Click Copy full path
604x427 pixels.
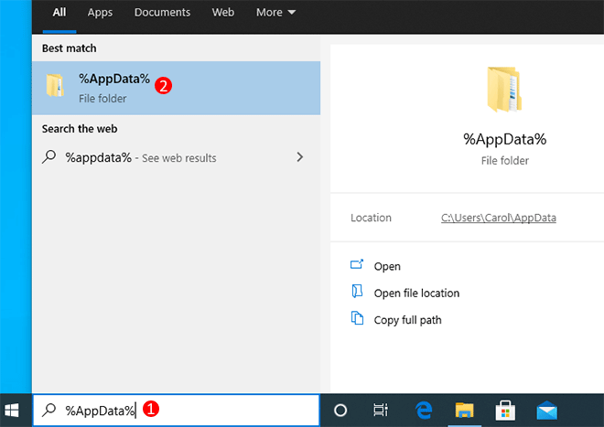point(407,320)
